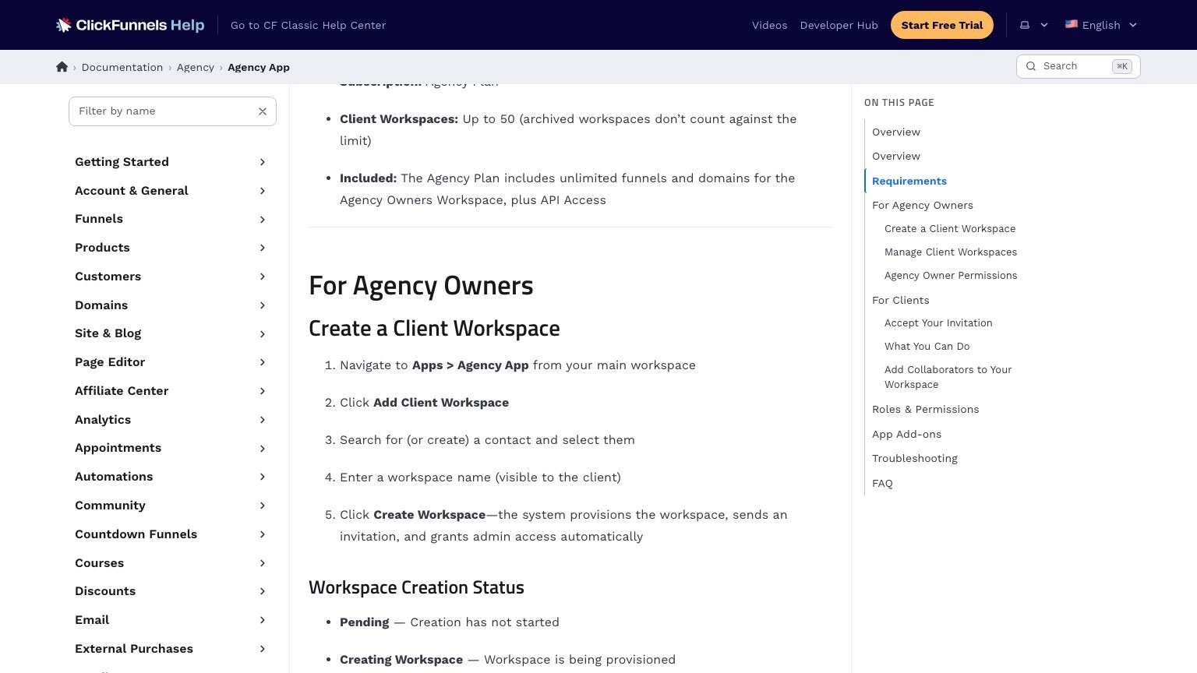Image resolution: width=1197 pixels, height=673 pixels.
Task: Go to CF Classic Help Center
Action: pos(308,25)
